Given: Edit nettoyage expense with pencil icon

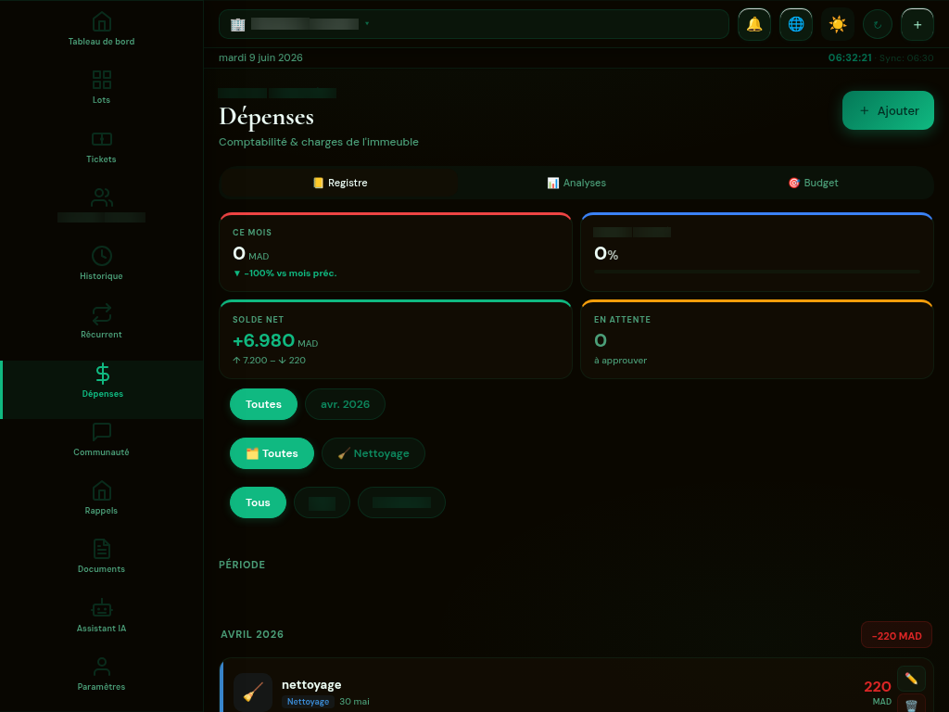Looking at the screenshot, I should click(911, 679).
